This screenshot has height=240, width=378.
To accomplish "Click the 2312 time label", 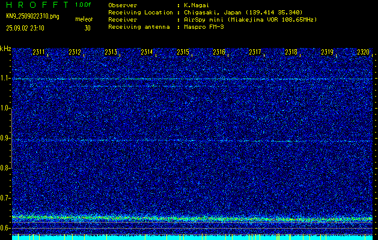I will [x=75, y=52].
